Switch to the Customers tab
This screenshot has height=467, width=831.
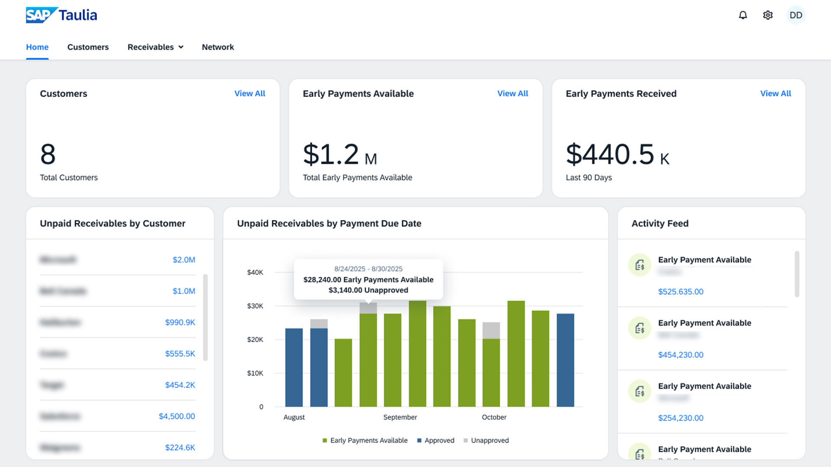(x=88, y=47)
